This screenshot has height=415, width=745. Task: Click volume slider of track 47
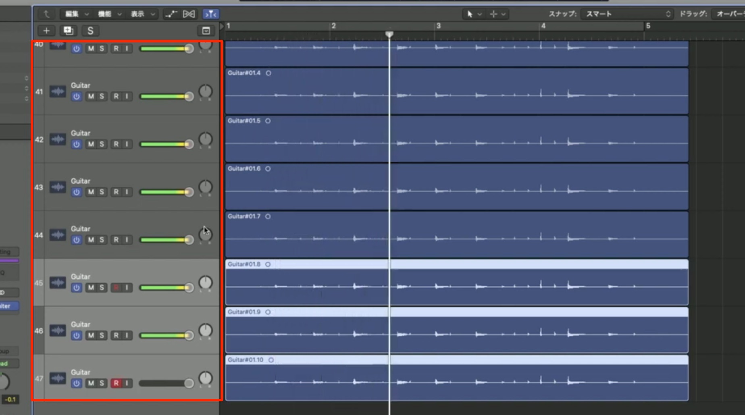tap(166, 383)
